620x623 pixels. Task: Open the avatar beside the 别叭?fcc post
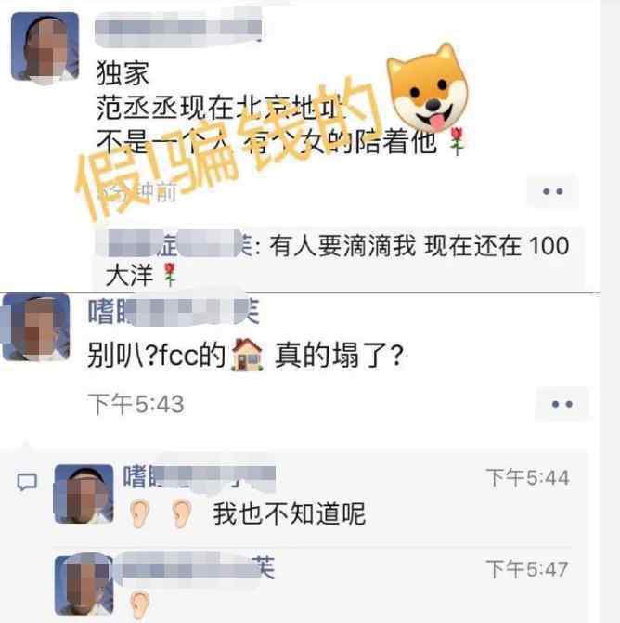(36, 327)
